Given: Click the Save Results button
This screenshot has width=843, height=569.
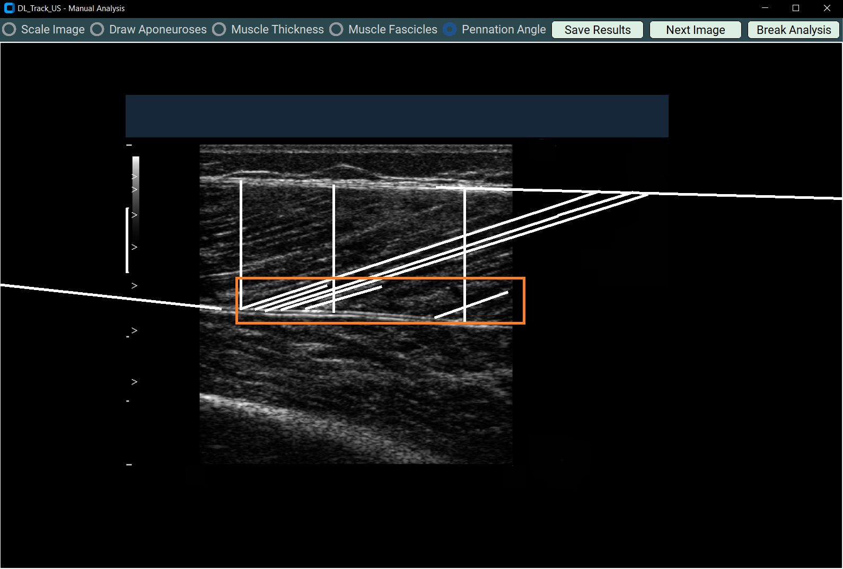Looking at the screenshot, I should click(597, 30).
